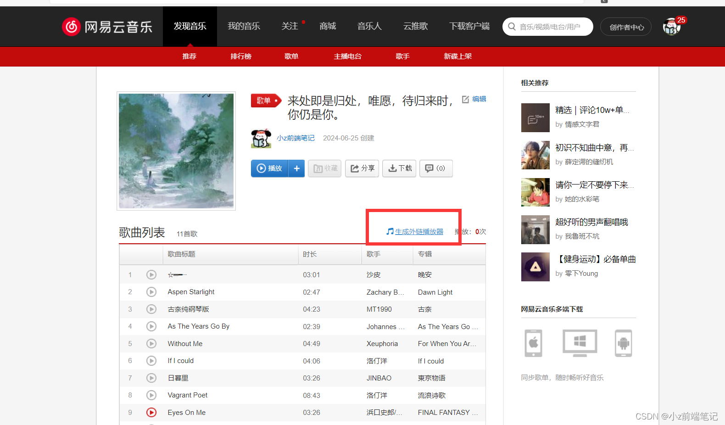Screen dimensions: 725x425
Task: Open recommended playlist 超好听的男声翻唱哦
Action: pos(591,222)
